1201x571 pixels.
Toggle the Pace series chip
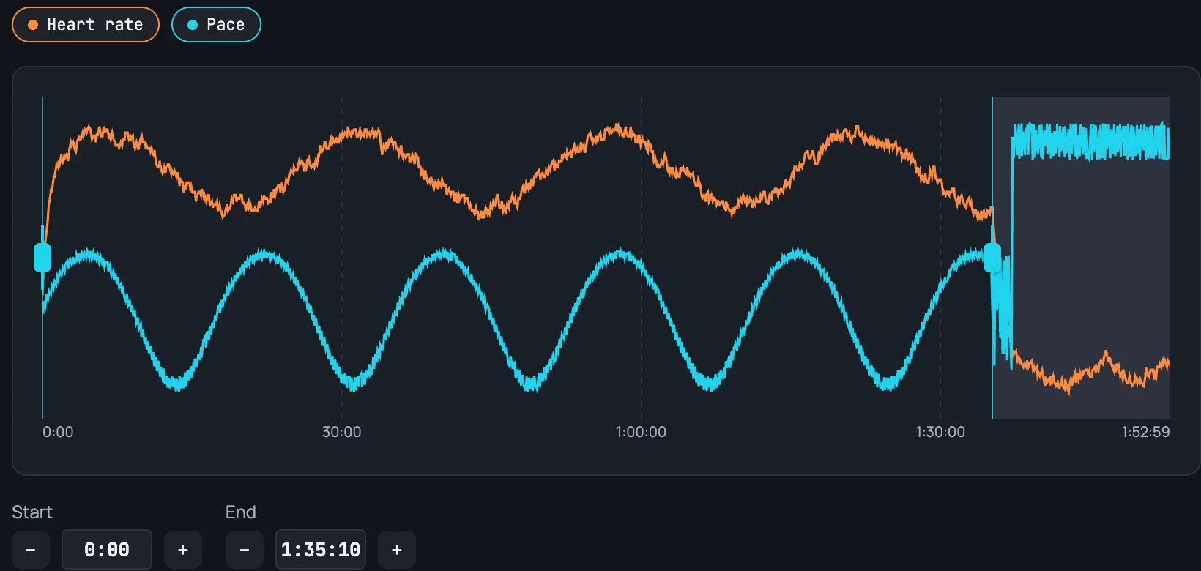[x=216, y=25]
